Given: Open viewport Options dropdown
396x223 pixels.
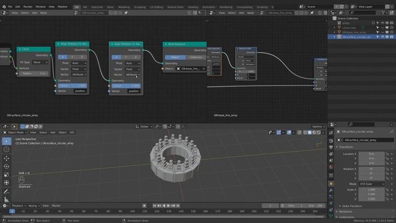Looking at the screenshot, I should [x=318, y=126].
